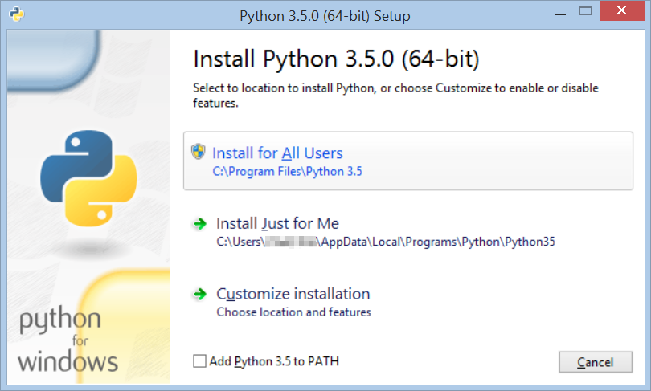Select Install Just for Me
Image resolution: width=651 pixels, height=391 pixels.
[277, 223]
